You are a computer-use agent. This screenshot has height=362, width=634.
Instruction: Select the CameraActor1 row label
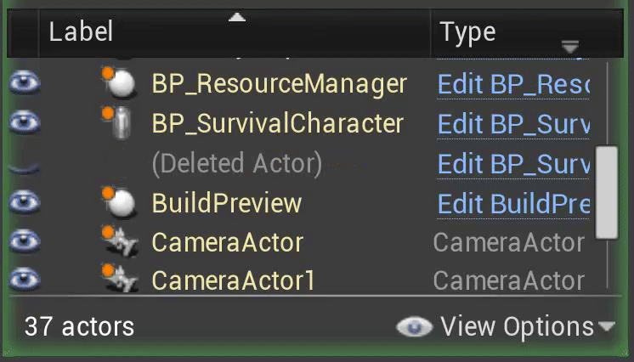pyautogui.click(x=233, y=281)
